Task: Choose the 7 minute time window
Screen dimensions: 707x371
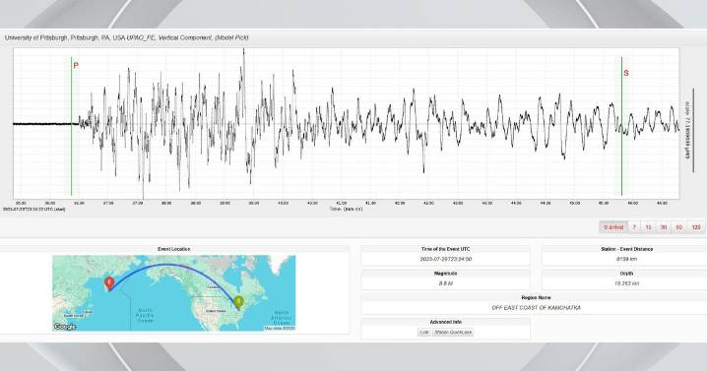Action: pyautogui.click(x=634, y=227)
